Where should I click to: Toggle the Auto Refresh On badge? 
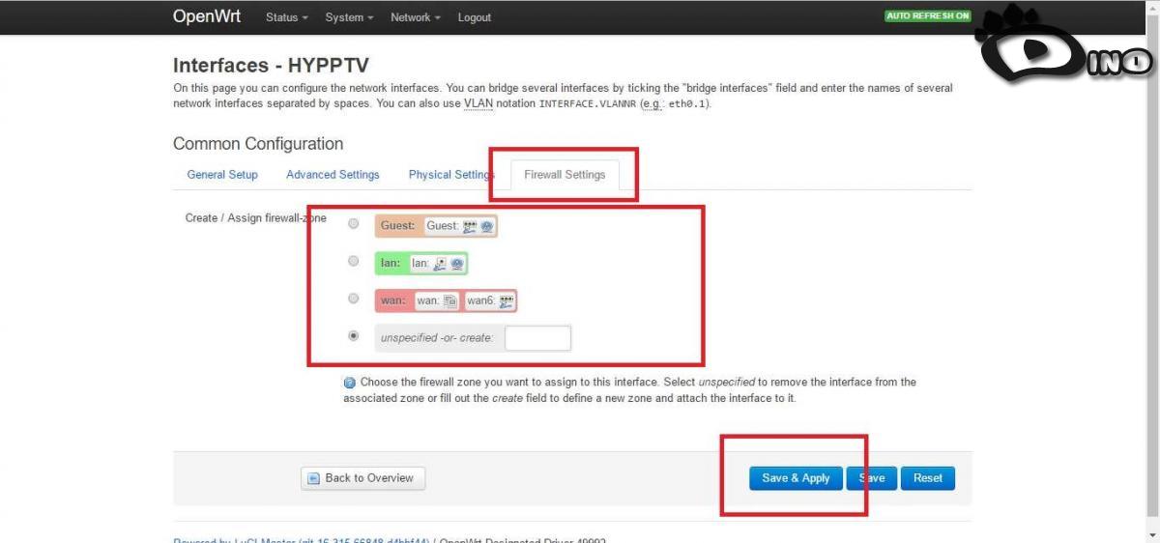pos(928,16)
